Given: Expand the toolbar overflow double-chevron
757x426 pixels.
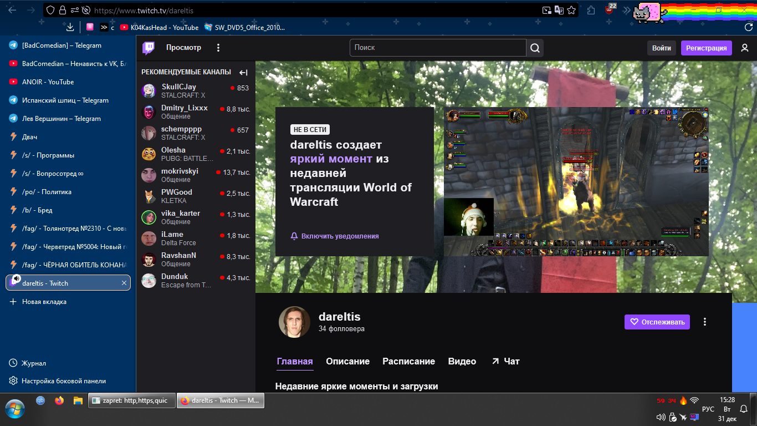Looking at the screenshot, I should (626, 10).
